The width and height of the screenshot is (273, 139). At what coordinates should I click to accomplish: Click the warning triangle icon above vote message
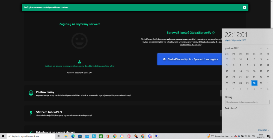coord(79,62)
